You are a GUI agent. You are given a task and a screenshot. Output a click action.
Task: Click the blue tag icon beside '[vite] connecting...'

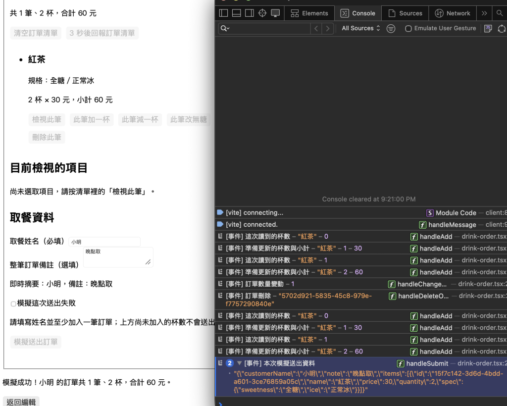tap(220, 212)
